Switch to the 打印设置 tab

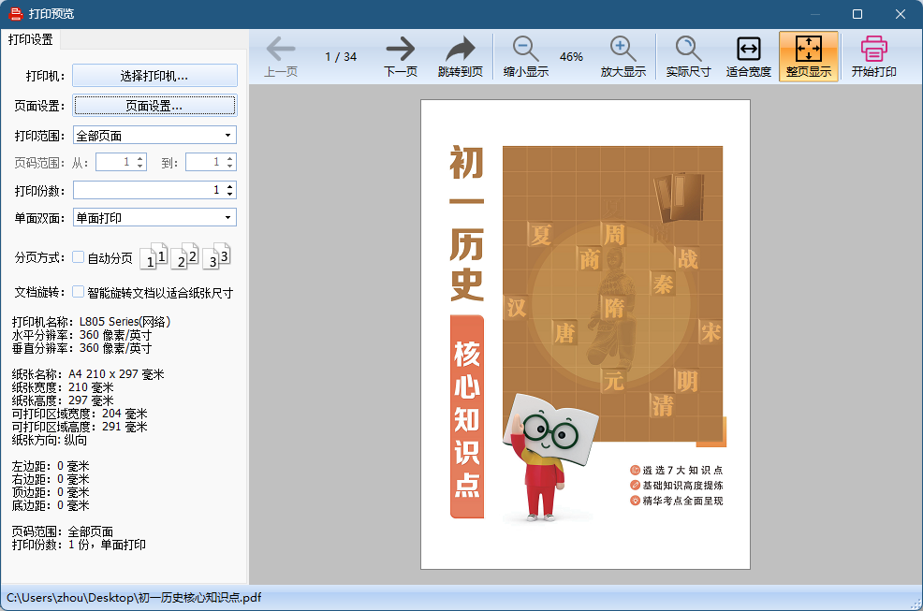31,39
